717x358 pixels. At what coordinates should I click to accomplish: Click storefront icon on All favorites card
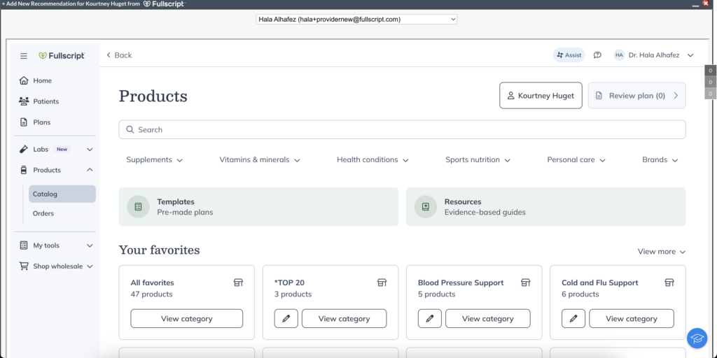point(238,282)
